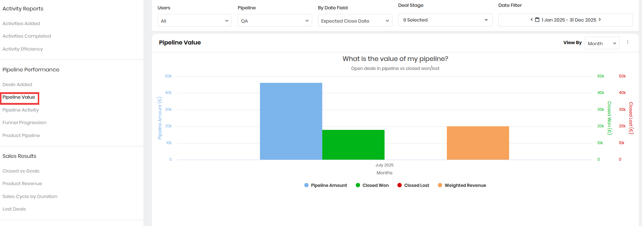Open the Activities Added report

coord(21,24)
